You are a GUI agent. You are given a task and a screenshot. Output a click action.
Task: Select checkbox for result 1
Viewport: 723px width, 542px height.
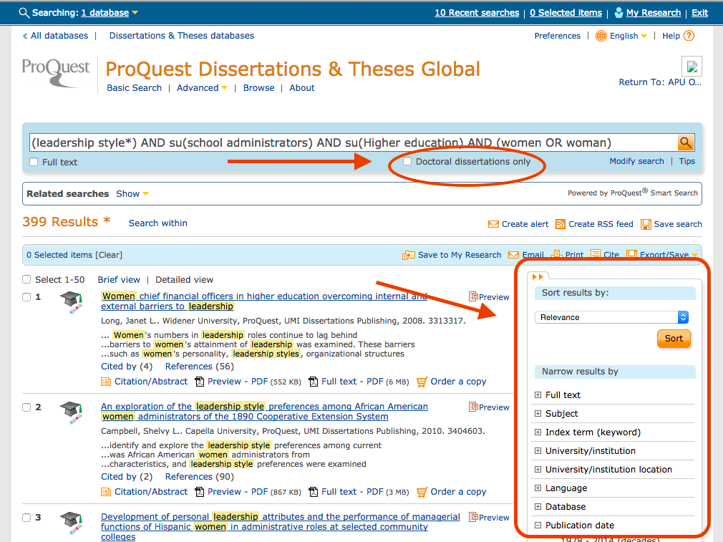26,297
